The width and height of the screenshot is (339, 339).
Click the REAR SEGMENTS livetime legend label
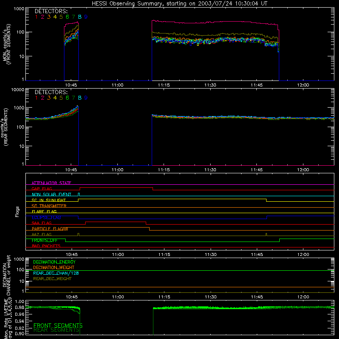pyautogui.click(x=56, y=330)
